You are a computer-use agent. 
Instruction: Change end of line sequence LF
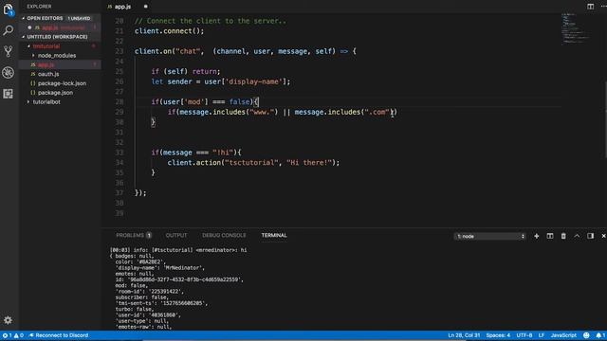click(x=542, y=335)
